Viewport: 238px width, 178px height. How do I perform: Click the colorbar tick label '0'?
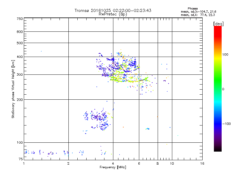pyautogui.click(x=223, y=89)
